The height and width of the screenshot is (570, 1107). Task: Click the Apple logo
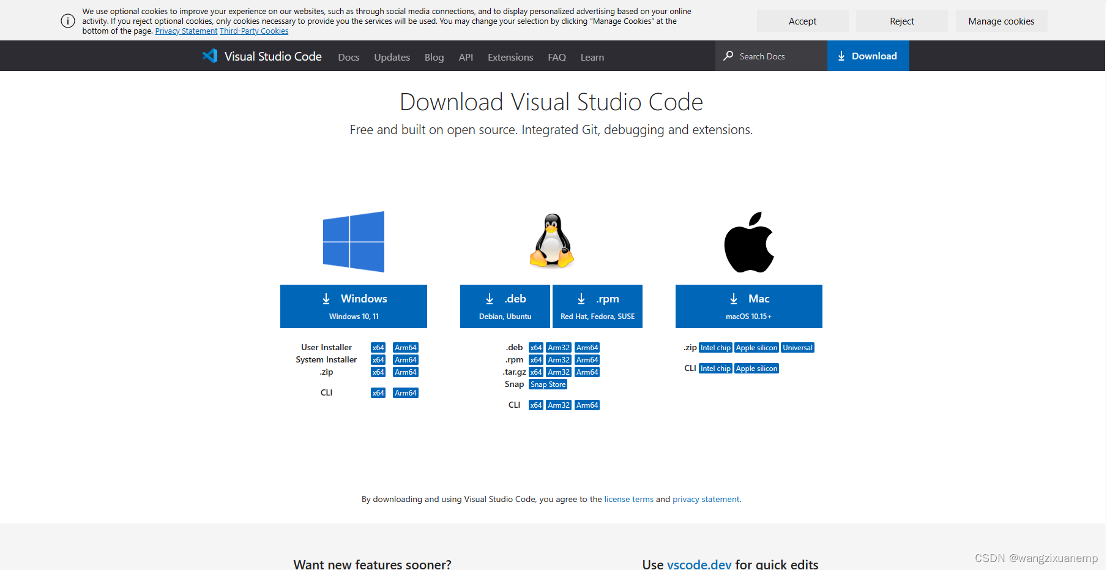pyautogui.click(x=749, y=242)
